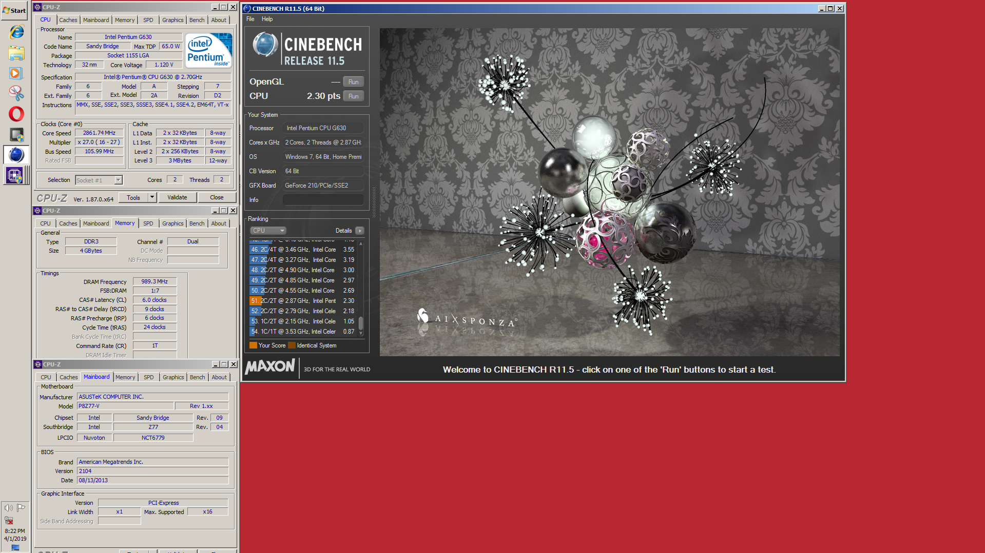985x553 pixels.
Task: Click the Validate button in CPU-Z
Action: pyautogui.click(x=177, y=197)
